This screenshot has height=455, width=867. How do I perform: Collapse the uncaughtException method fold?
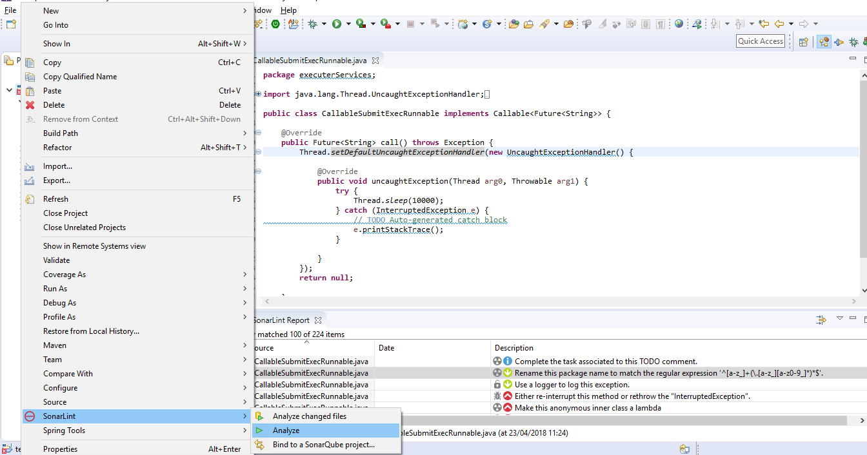coord(259,171)
